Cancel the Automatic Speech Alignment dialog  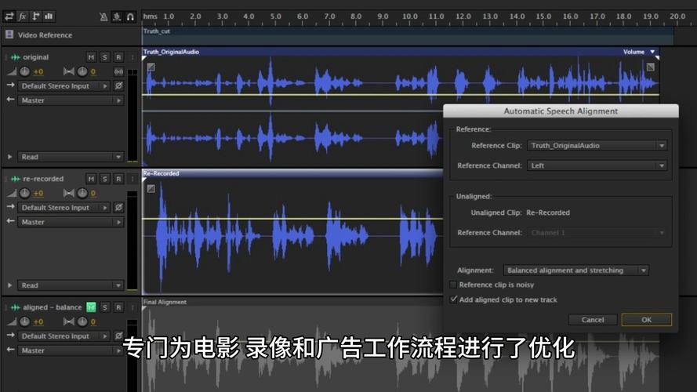(593, 320)
